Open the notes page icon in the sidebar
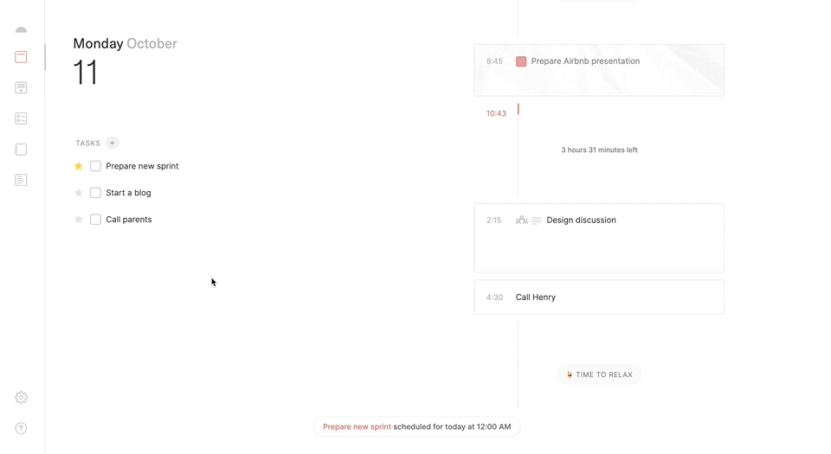 pyautogui.click(x=21, y=180)
